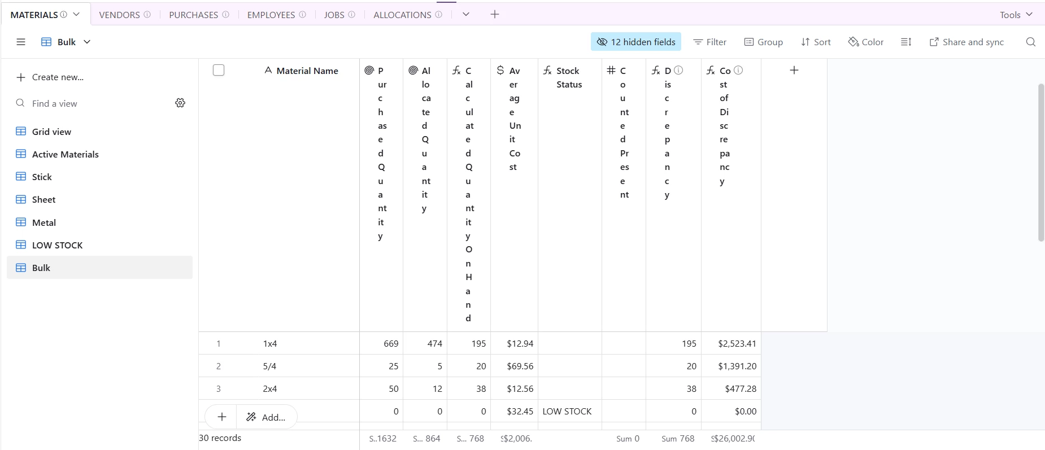Toggle the select all records checkbox
This screenshot has height=450, width=1045.
[219, 70]
